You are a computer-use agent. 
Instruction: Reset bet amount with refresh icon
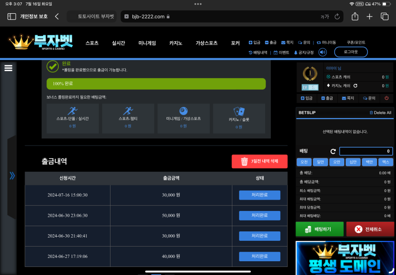(333, 151)
